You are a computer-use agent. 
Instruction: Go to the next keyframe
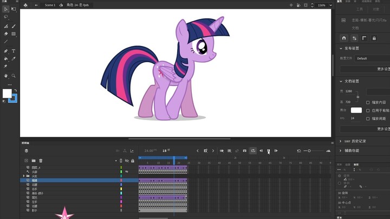click(213, 151)
